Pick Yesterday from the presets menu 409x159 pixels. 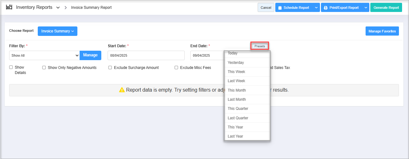point(236,63)
